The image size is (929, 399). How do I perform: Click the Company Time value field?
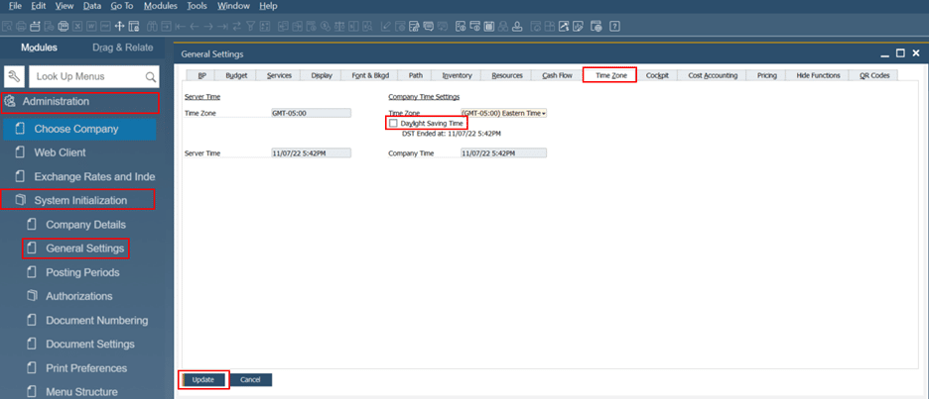tap(503, 153)
